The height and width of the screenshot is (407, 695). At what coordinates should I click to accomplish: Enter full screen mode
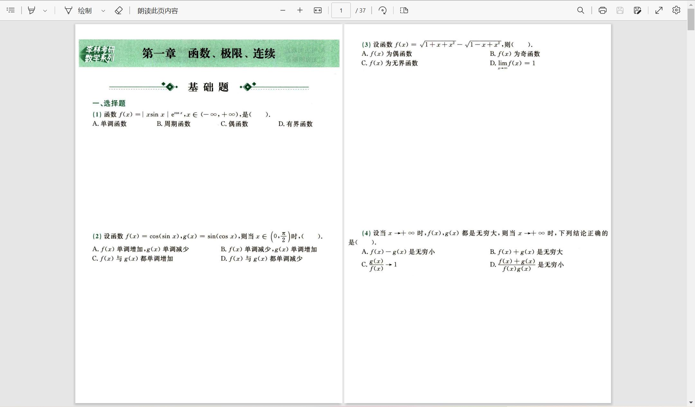click(659, 10)
